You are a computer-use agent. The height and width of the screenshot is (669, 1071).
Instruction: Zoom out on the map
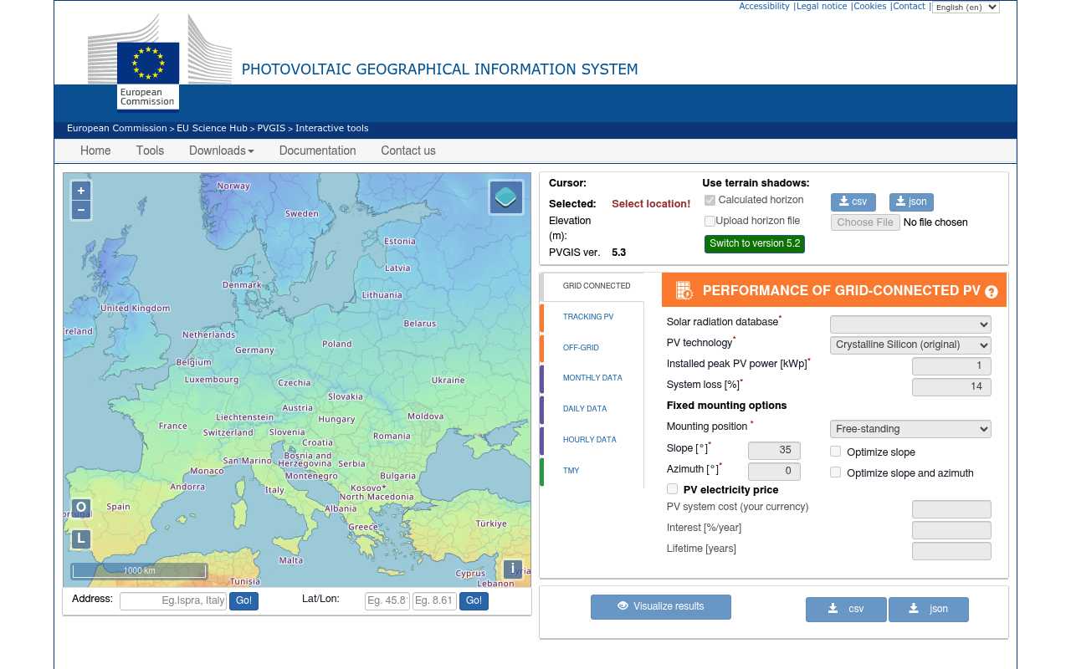point(81,210)
